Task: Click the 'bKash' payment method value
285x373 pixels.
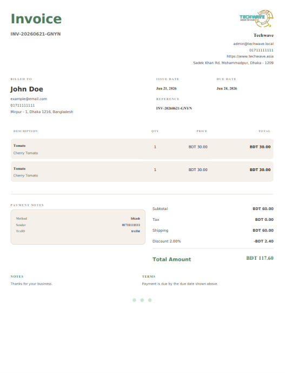Action: point(135,218)
